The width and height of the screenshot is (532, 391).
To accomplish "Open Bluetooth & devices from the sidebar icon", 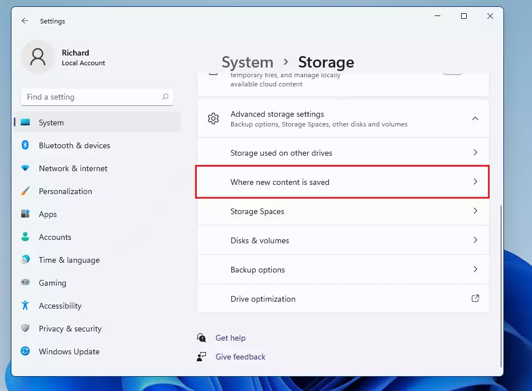I will [x=25, y=145].
